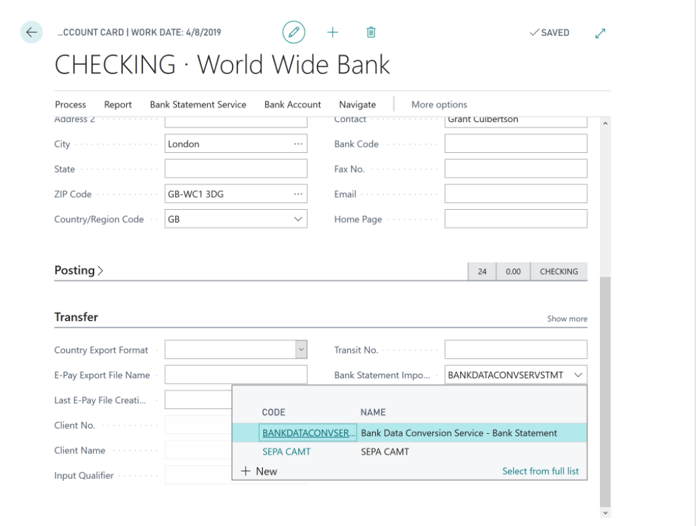This screenshot has height=526, width=696.
Task: Open the Country/Region Code dropdown
Action: coord(299,219)
